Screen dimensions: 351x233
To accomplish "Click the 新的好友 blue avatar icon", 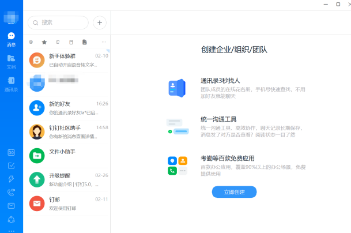I will coord(37,108).
